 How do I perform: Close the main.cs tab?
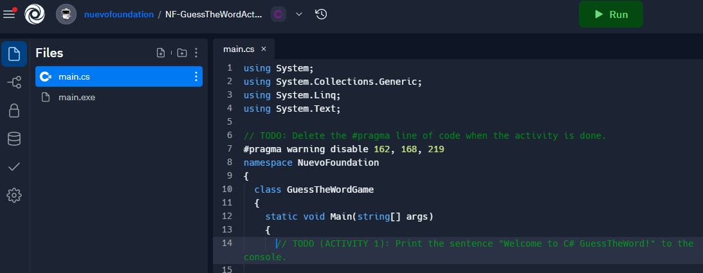264,49
